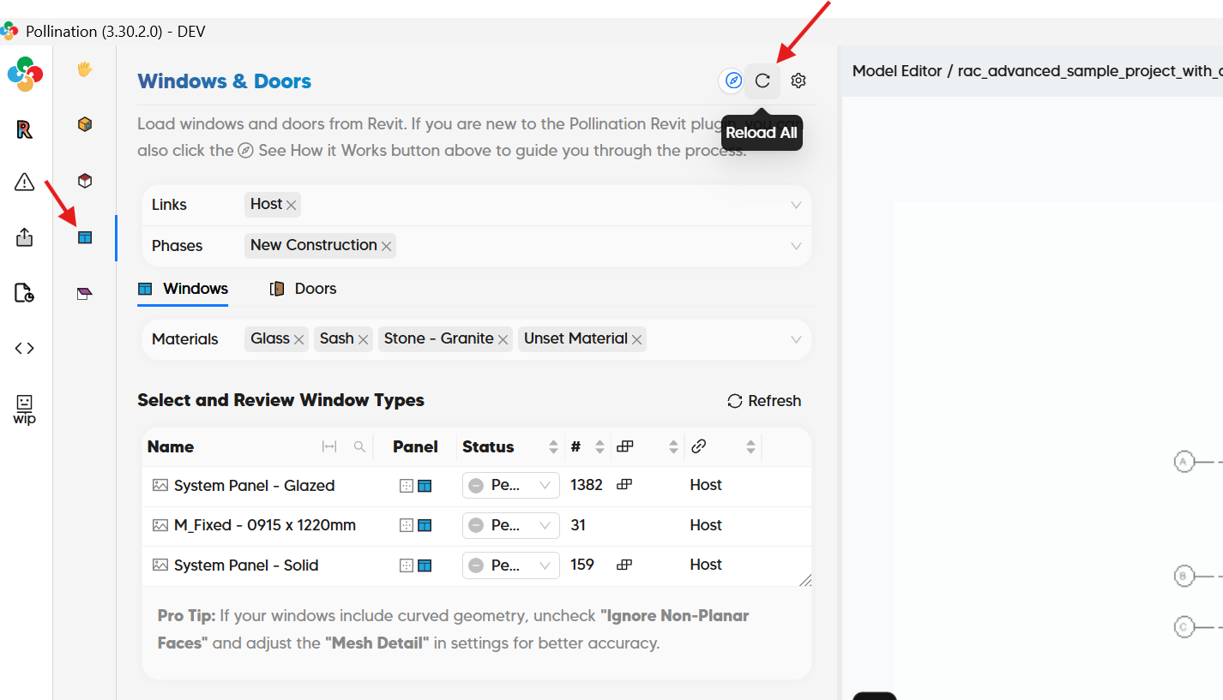
Task: Select the Windows tab
Action: (x=183, y=289)
